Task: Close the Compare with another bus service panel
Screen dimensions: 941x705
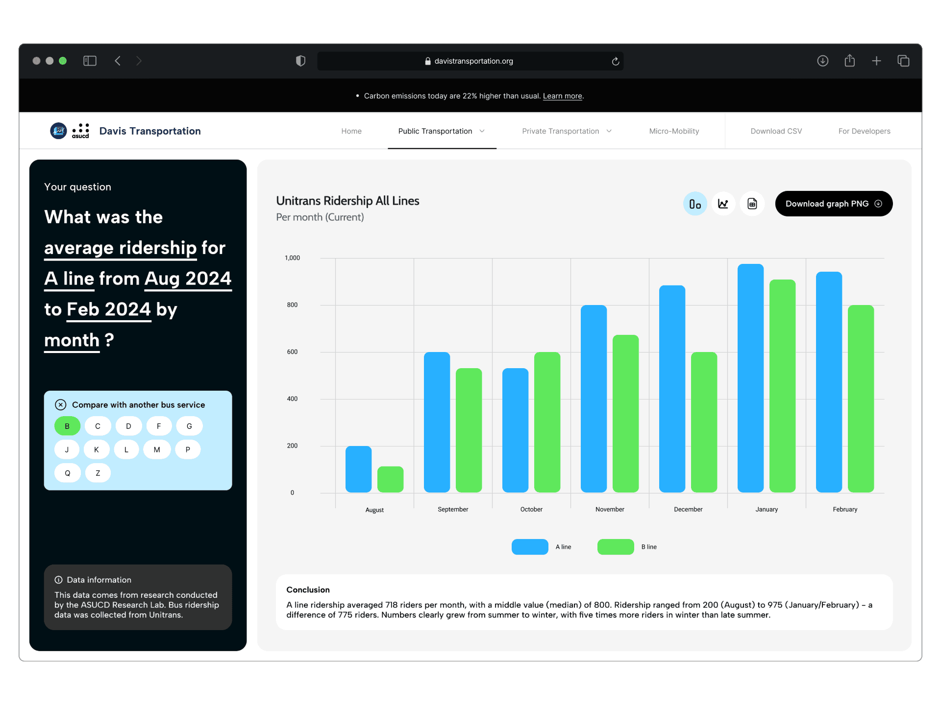Action: [61, 404]
